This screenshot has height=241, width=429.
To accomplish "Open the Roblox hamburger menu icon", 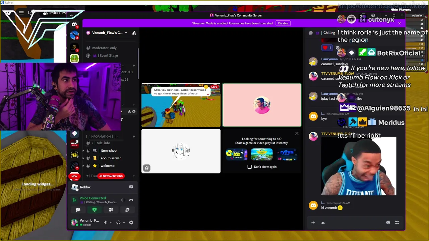I will coord(21,13).
